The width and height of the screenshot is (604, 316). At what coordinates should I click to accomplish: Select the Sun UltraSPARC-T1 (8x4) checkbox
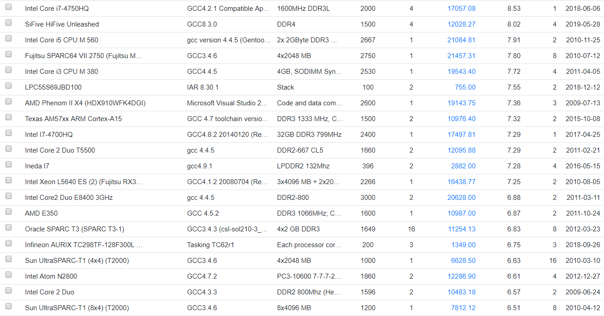pos(9,307)
